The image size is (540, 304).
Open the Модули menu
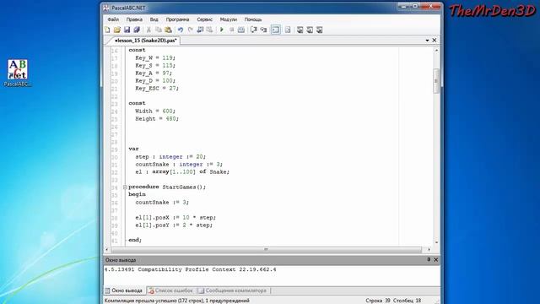pos(229,19)
